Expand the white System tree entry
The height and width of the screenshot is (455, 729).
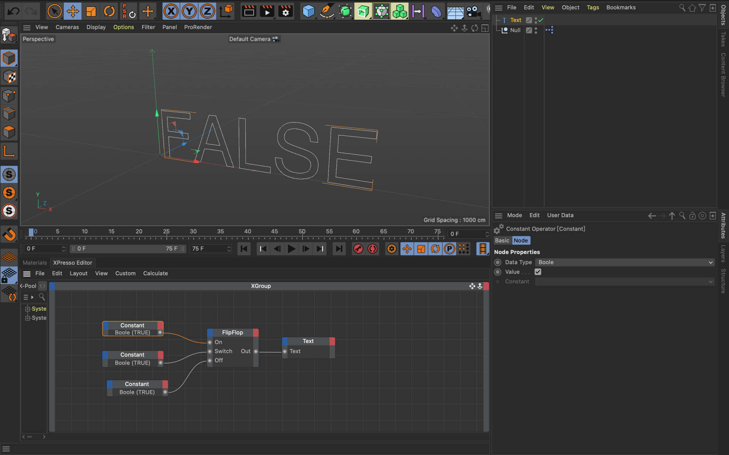27,318
